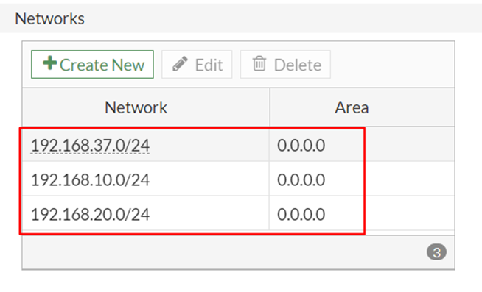Click Area 0.0.0.0 for 192.168.37.0/24
The height and width of the screenshot is (292, 482).
click(301, 145)
